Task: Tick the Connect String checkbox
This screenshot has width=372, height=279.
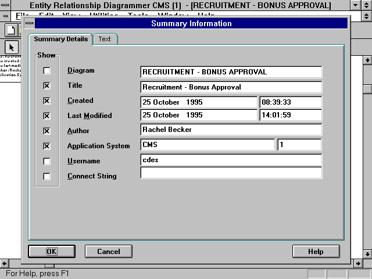Action: click(47, 177)
